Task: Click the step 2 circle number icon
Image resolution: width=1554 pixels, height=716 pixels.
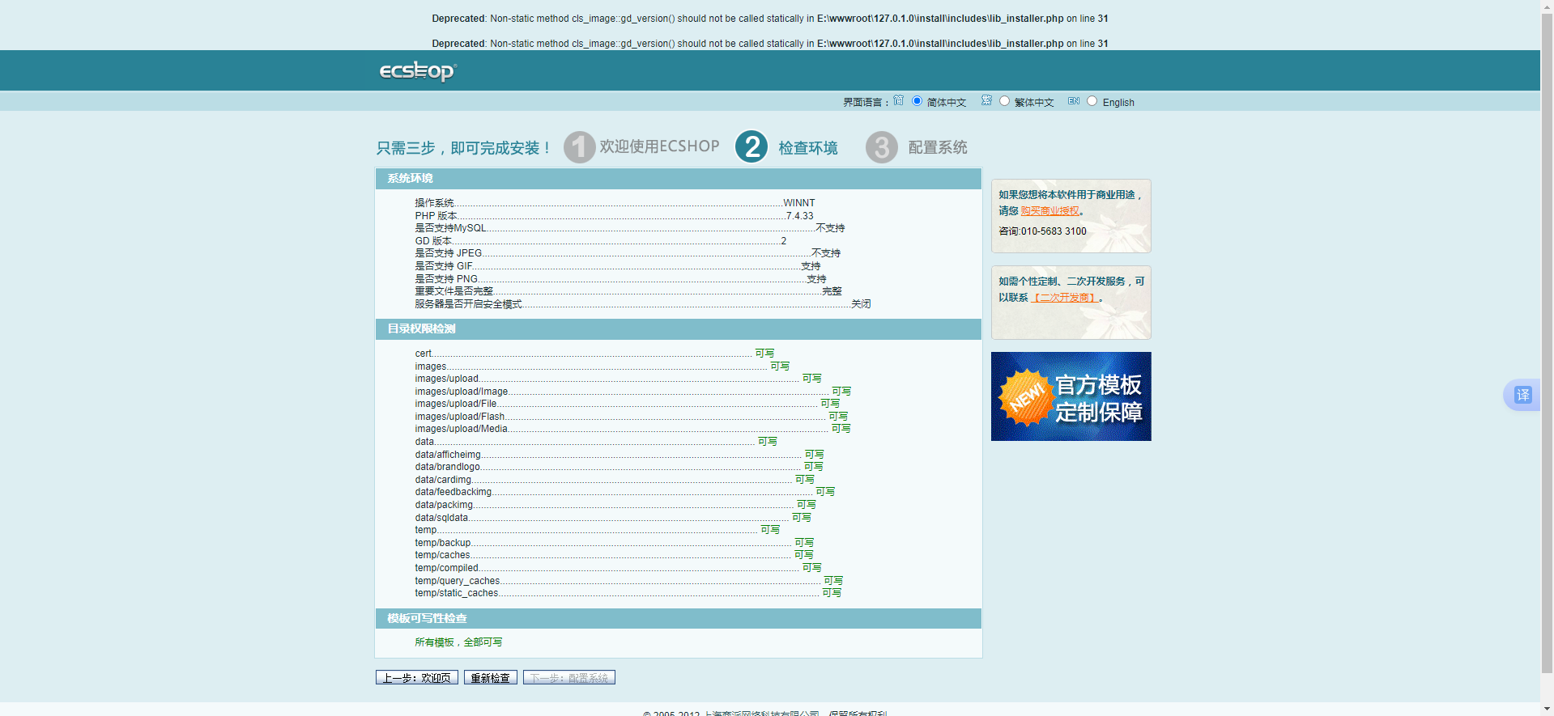Action: pyautogui.click(x=751, y=146)
